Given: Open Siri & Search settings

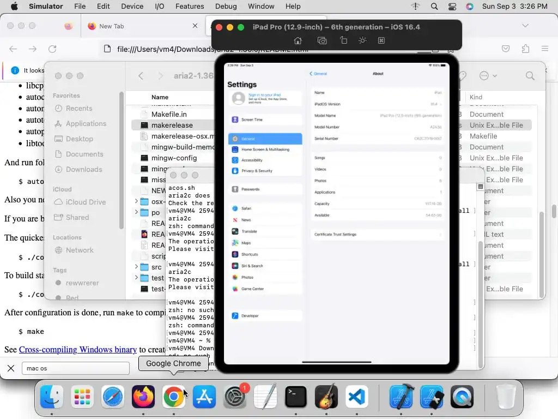Looking at the screenshot, I should coord(265,266).
